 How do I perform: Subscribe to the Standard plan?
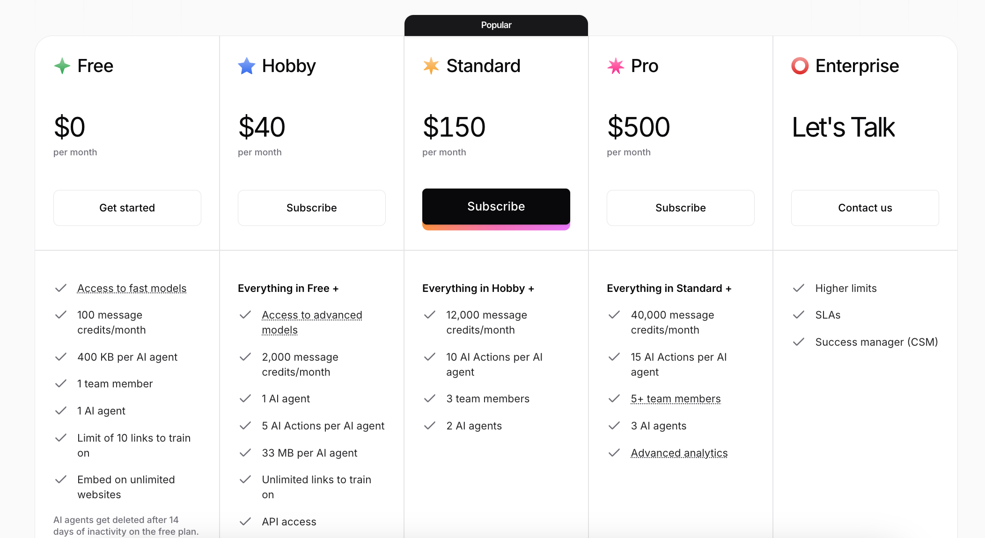click(496, 207)
